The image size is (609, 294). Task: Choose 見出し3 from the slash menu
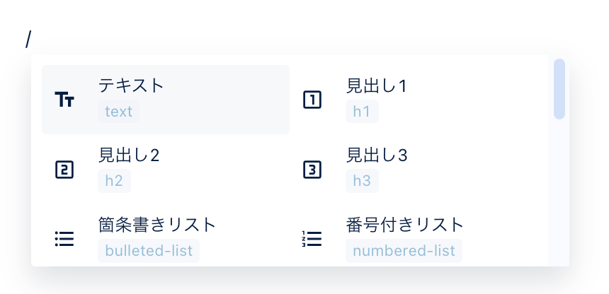(414, 170)
